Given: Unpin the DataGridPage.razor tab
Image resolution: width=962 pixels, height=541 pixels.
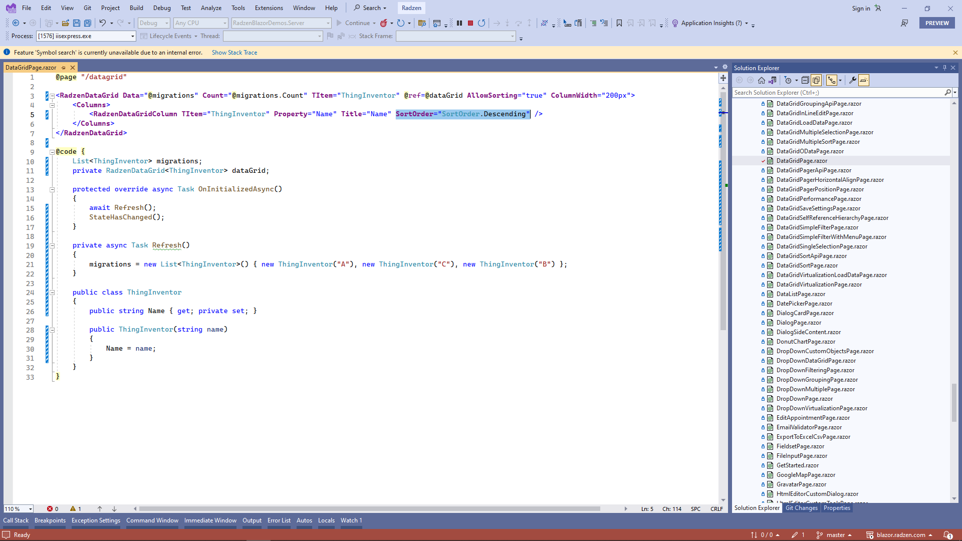Looking at the screenshot, I should pos(64,67).
